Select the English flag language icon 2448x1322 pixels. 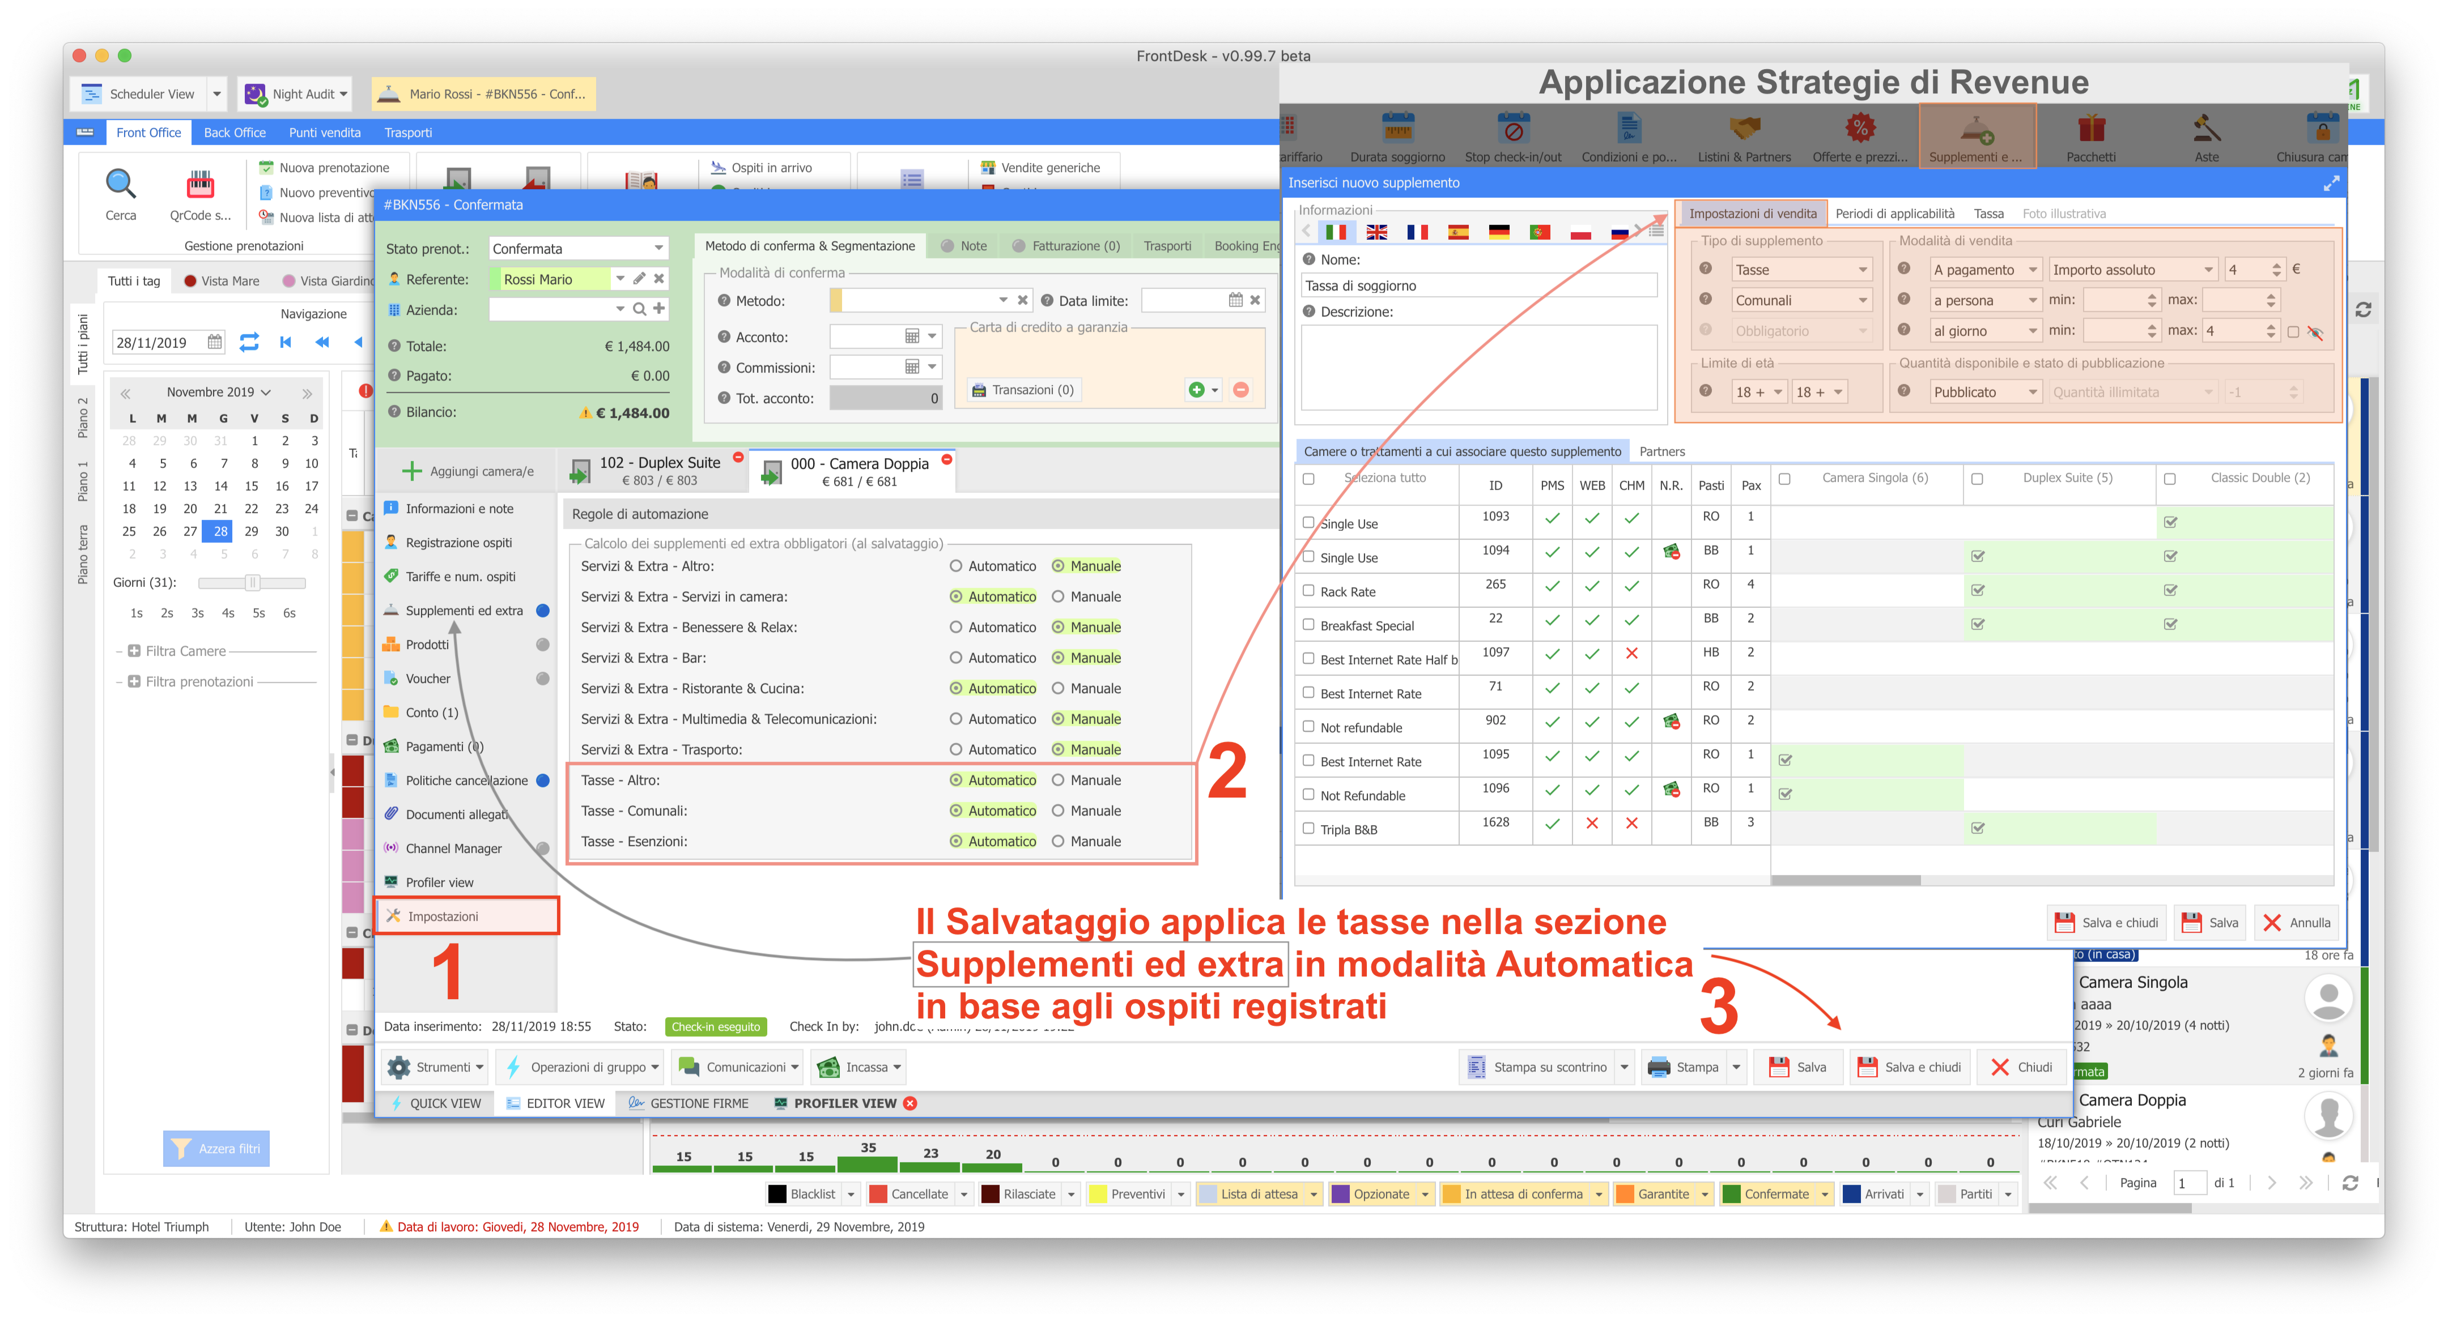(1376, 232)
